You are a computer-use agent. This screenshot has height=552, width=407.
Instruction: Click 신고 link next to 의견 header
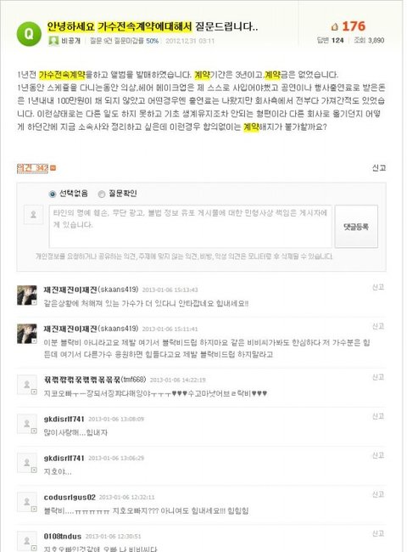(379, 168)
